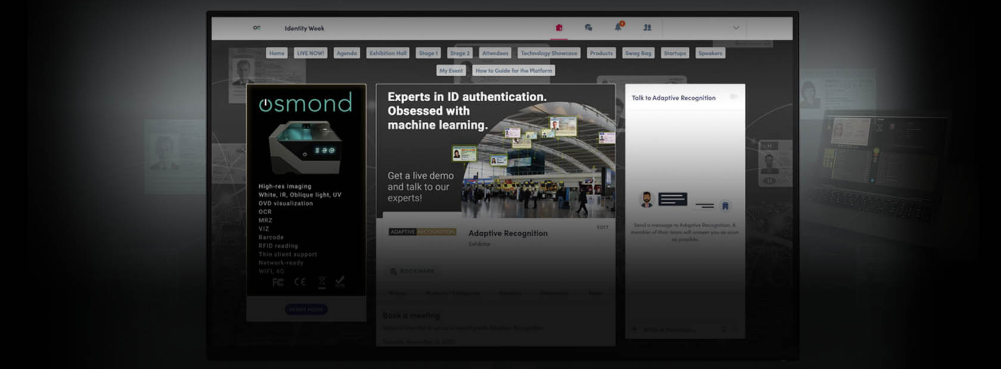This screenshot has width=1001, height=369.
Task: Open the My Event tab
Action: coord(451,70)
